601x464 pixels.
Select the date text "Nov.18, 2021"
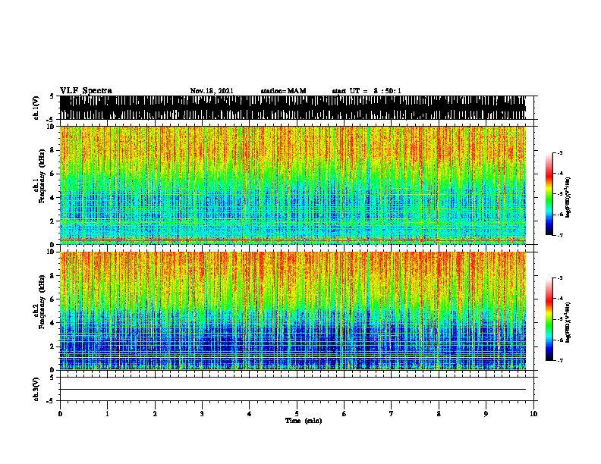(x=212, y=91)
